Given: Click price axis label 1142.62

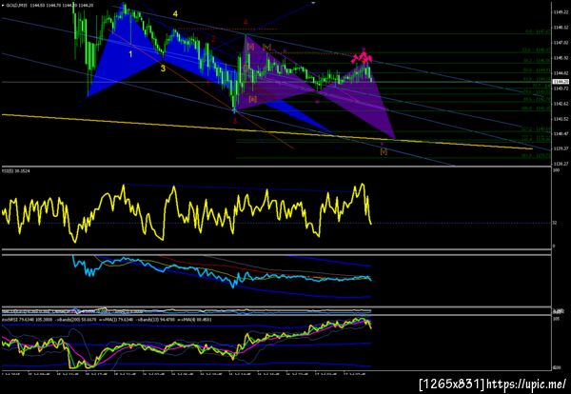Looking at the screenshot, I should (561, 104).
